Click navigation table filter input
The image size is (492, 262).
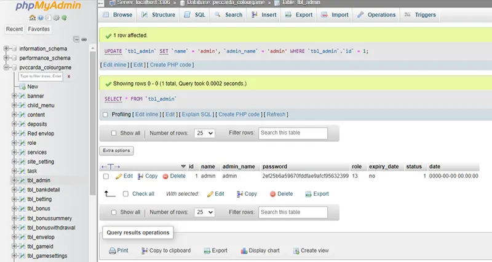(41, 76)
